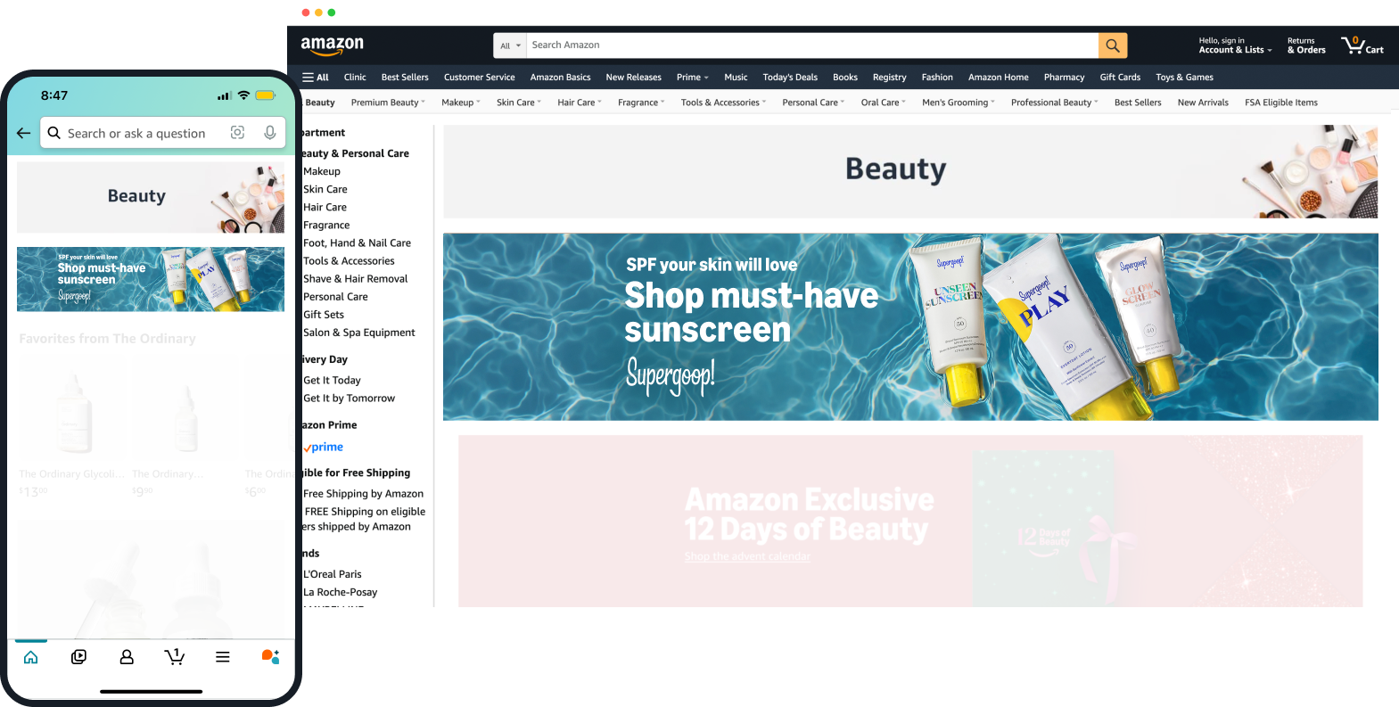Open Toys & Games
The height and width of the screenshot is (707, 1399).
coord(1184,78)
